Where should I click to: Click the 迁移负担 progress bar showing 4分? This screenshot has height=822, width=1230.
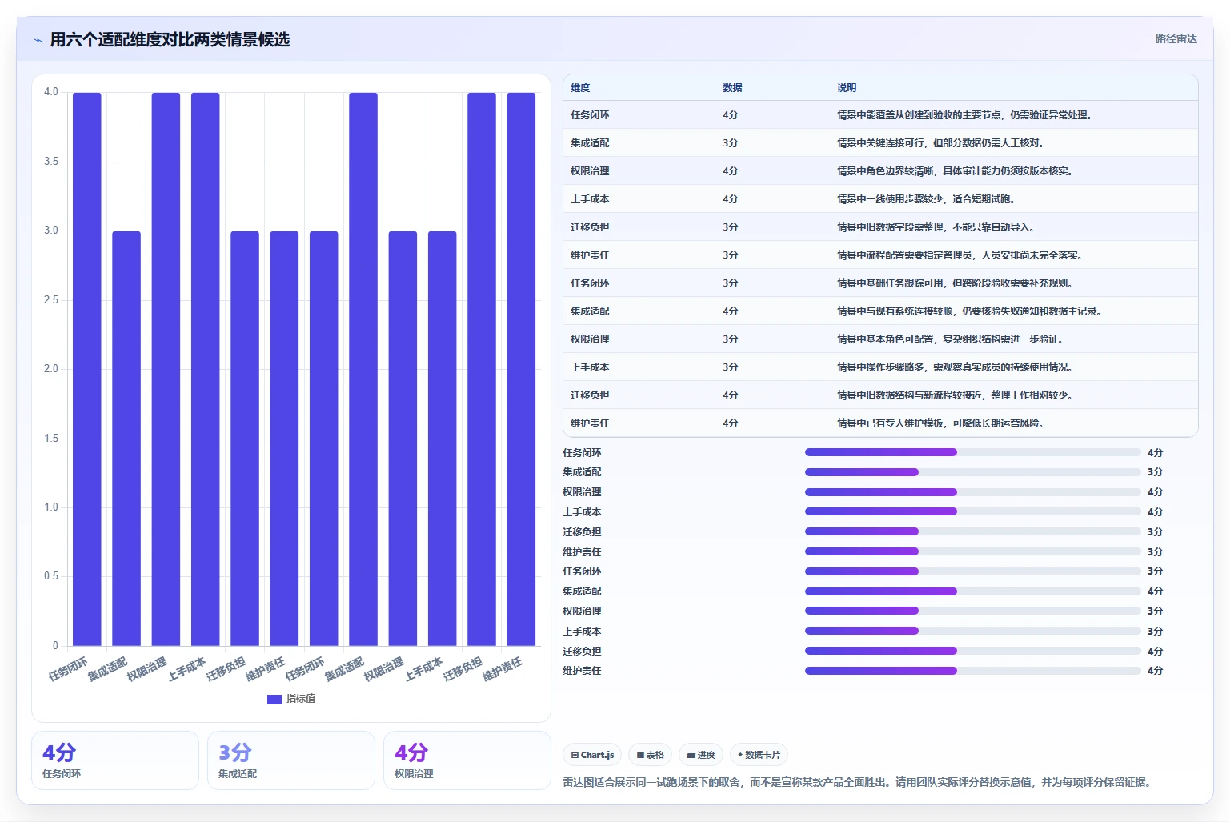972,651
